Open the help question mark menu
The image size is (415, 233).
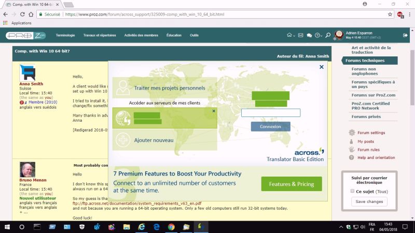[318, 35]
